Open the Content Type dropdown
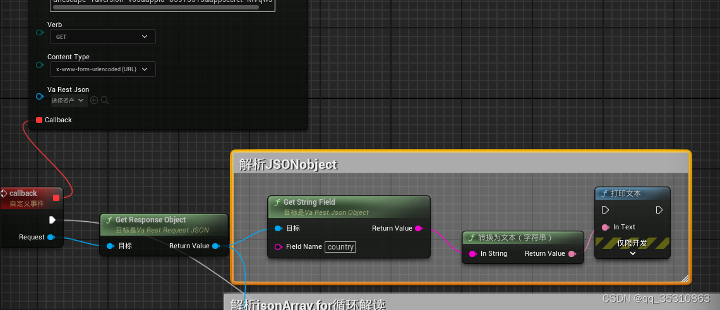The width and height of the screenshot is (720, 310). (102, 69)
